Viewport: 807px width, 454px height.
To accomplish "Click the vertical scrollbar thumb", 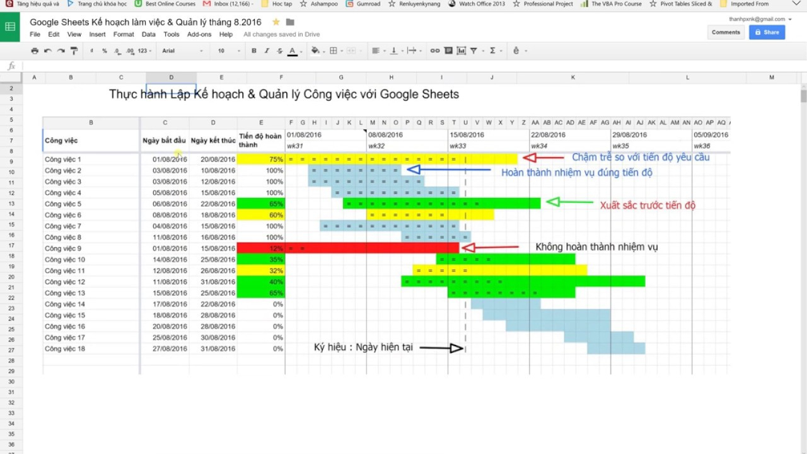I will point(804,95).
